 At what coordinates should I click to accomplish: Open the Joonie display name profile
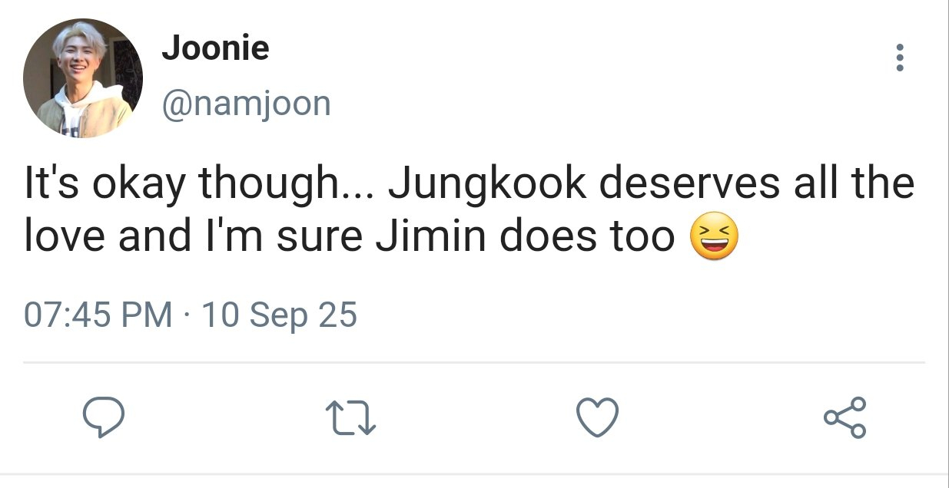[x=215, y=49]
